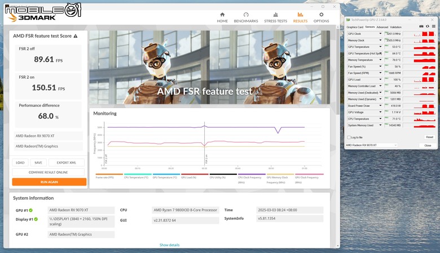Click the SAVE button

coord(38,162)
